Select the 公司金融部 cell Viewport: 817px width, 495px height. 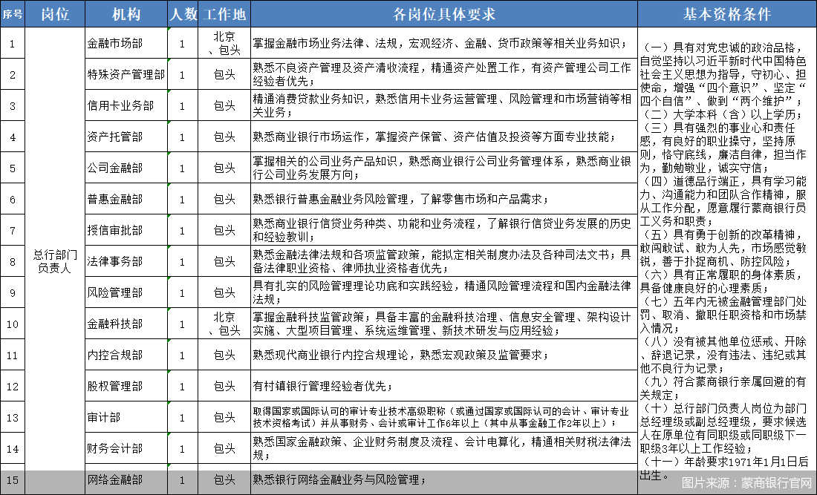point(126,168)
